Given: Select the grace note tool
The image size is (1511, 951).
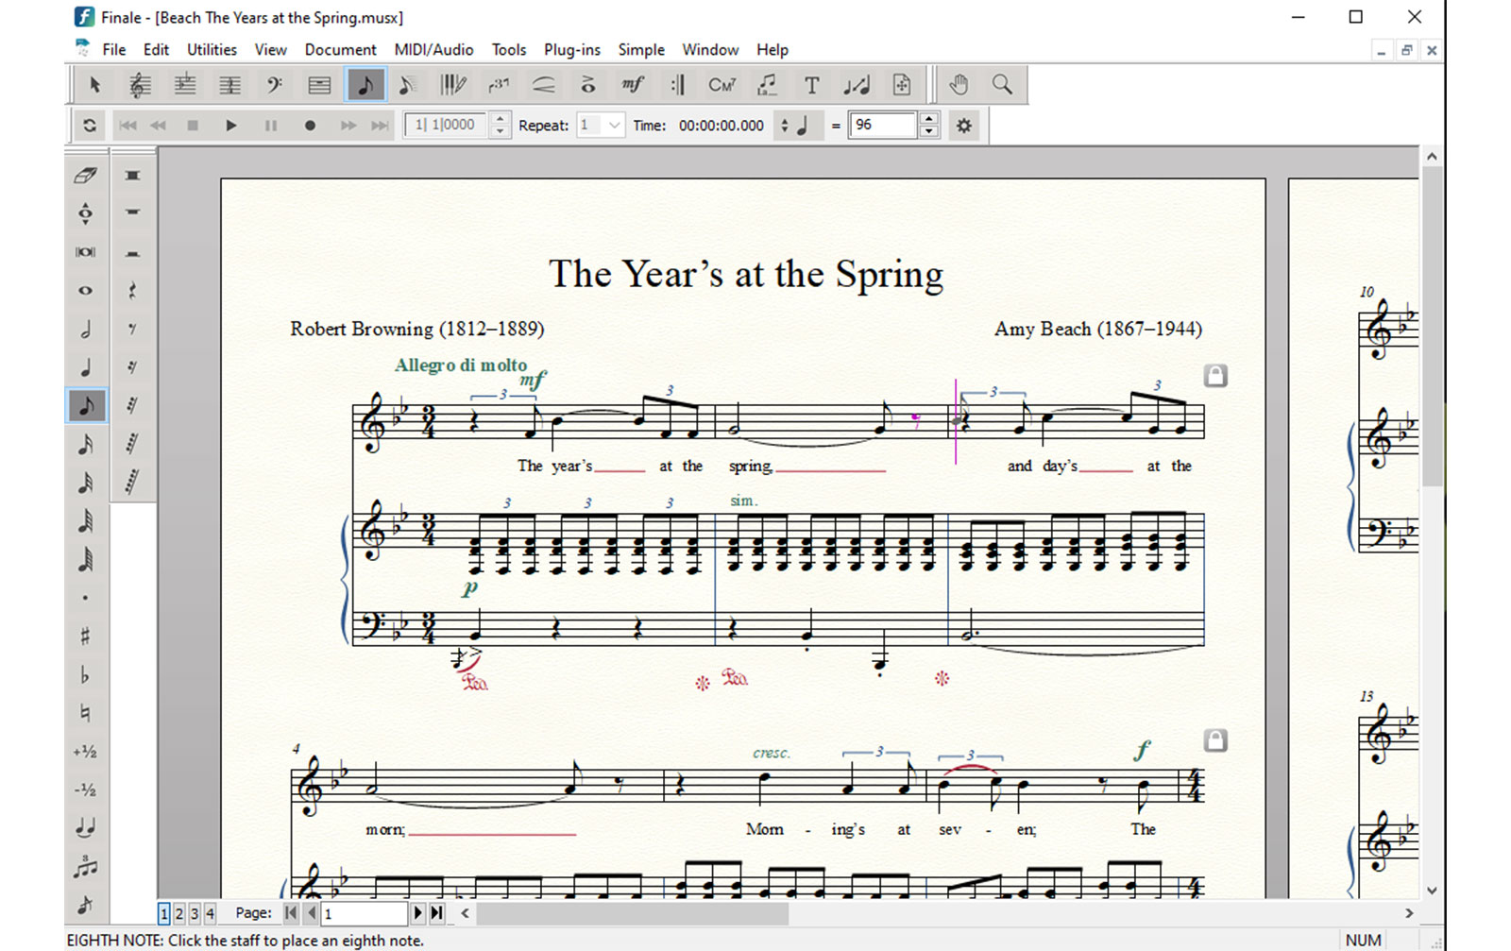Looking at the screenshot, I should click(x=85, y=905).
